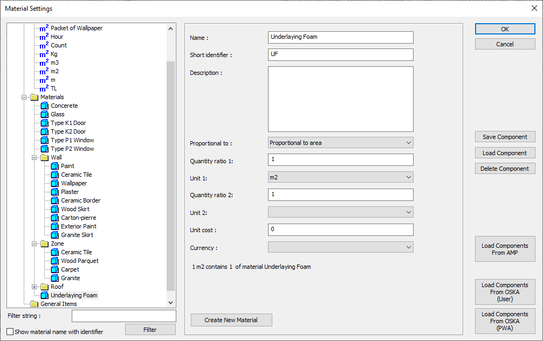Click the cube icon for Type K1 Door

tap(44, 123)
